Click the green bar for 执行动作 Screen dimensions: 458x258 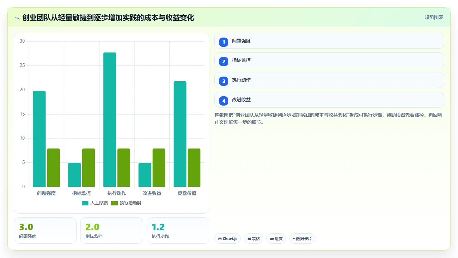[x=124, y=167]
